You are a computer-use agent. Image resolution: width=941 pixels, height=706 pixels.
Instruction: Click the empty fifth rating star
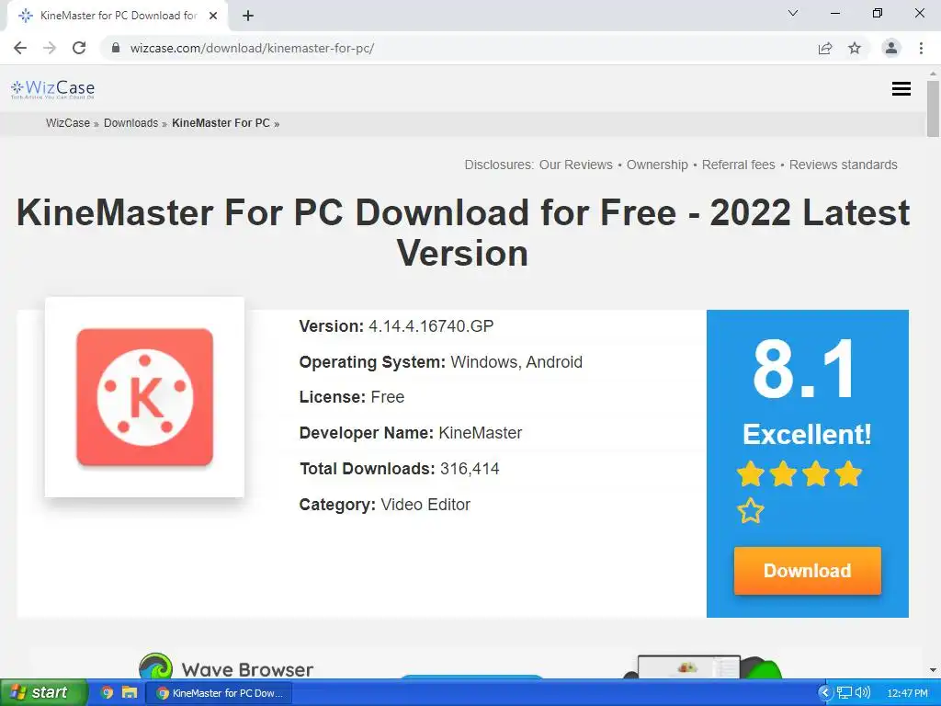(x=750, y=511)
